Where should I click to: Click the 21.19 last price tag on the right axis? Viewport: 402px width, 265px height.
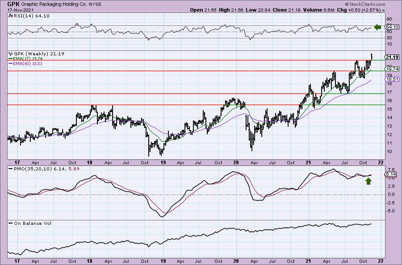coord(392,57)
